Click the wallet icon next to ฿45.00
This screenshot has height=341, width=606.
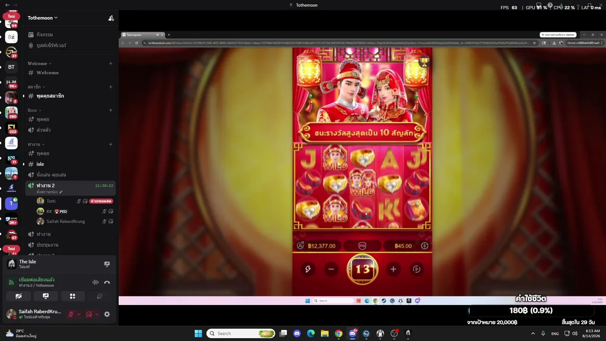pos(424,246)
